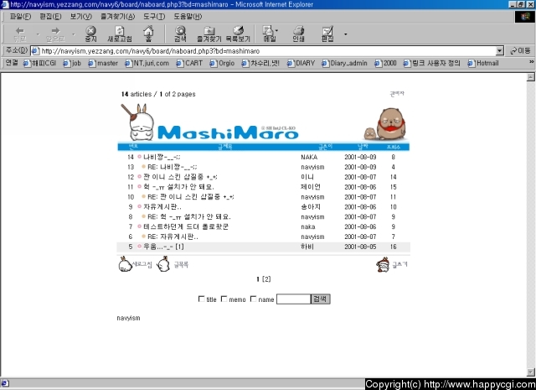The height and width of the screenshot is (390, 536).
Task: Click the rabbit article list (글목록) icon
Action: 164,264
